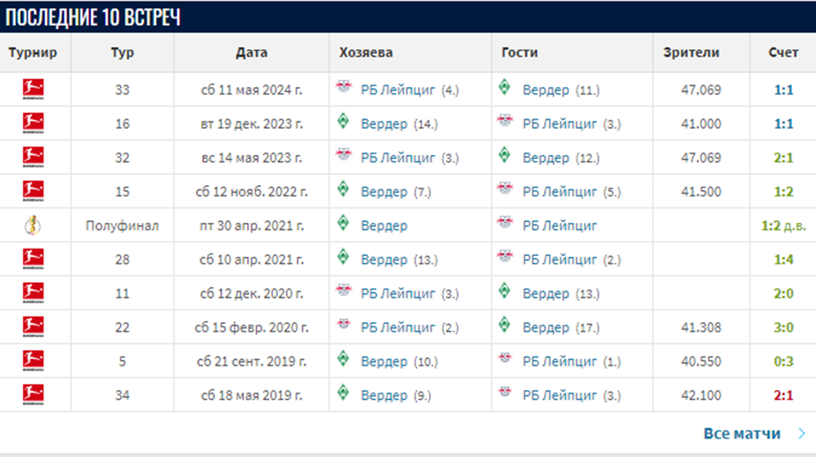
Task: Open the red 2:1 score from 18 May 2019
Action: (782, 395)
